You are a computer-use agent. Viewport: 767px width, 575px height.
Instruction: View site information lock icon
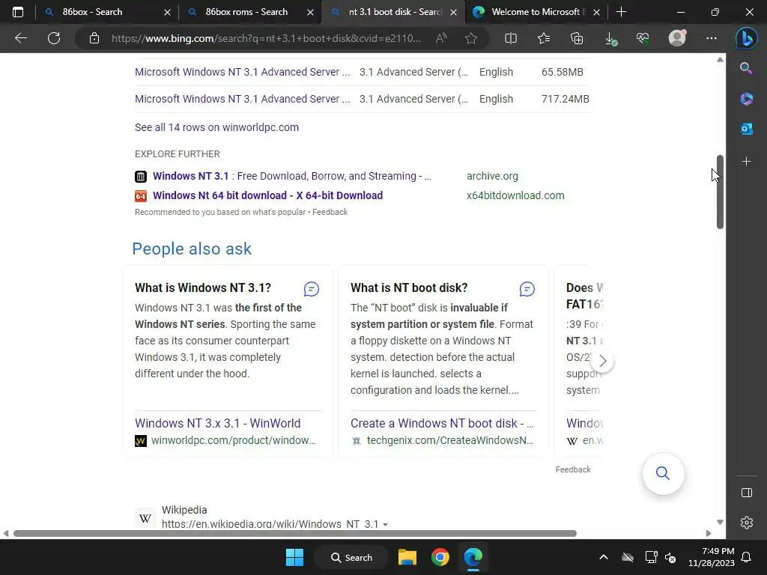[x=94, y=38]
